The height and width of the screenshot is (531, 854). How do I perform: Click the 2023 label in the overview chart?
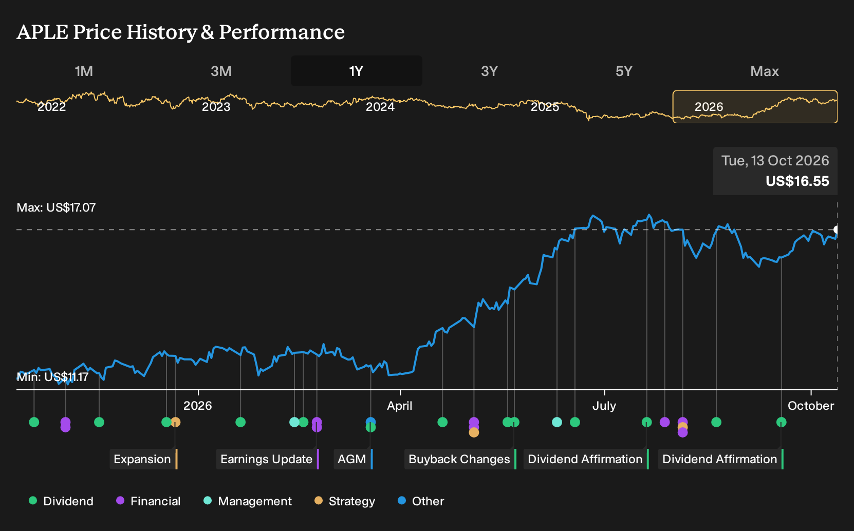216,107
